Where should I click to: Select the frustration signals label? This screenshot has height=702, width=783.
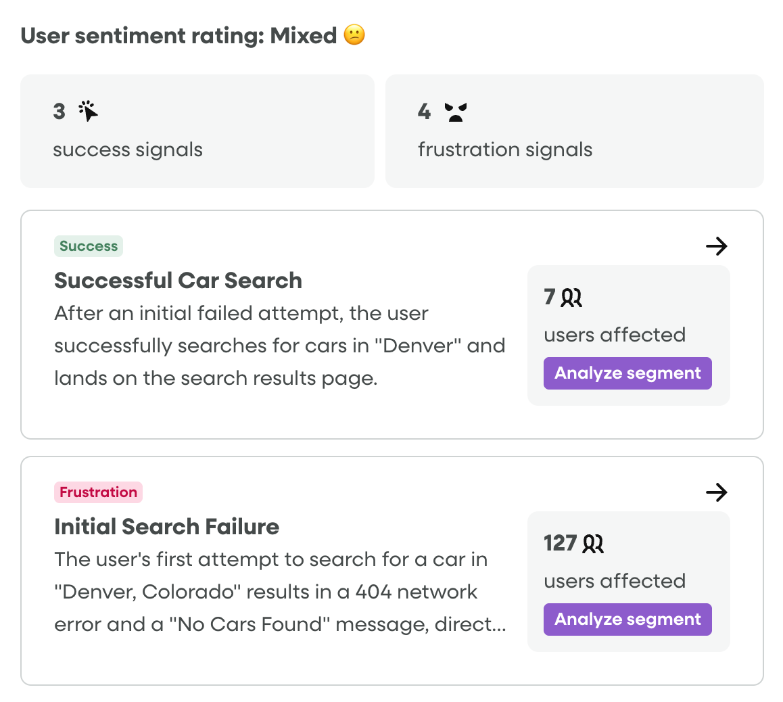[x=505, y=149]
